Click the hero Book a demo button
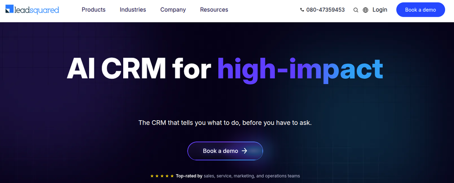 coord(225,151)
